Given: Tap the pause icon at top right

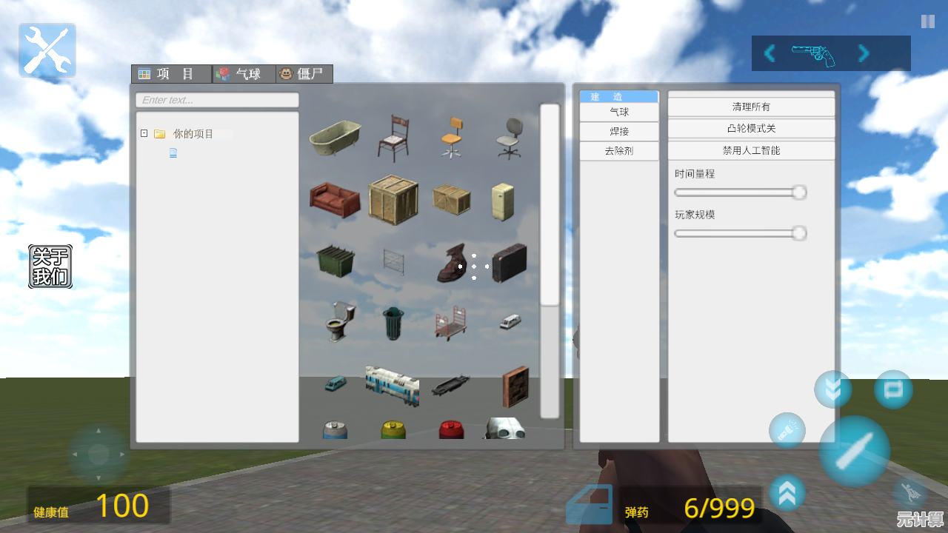Looking at the screenshot, I should pos(927,21).
